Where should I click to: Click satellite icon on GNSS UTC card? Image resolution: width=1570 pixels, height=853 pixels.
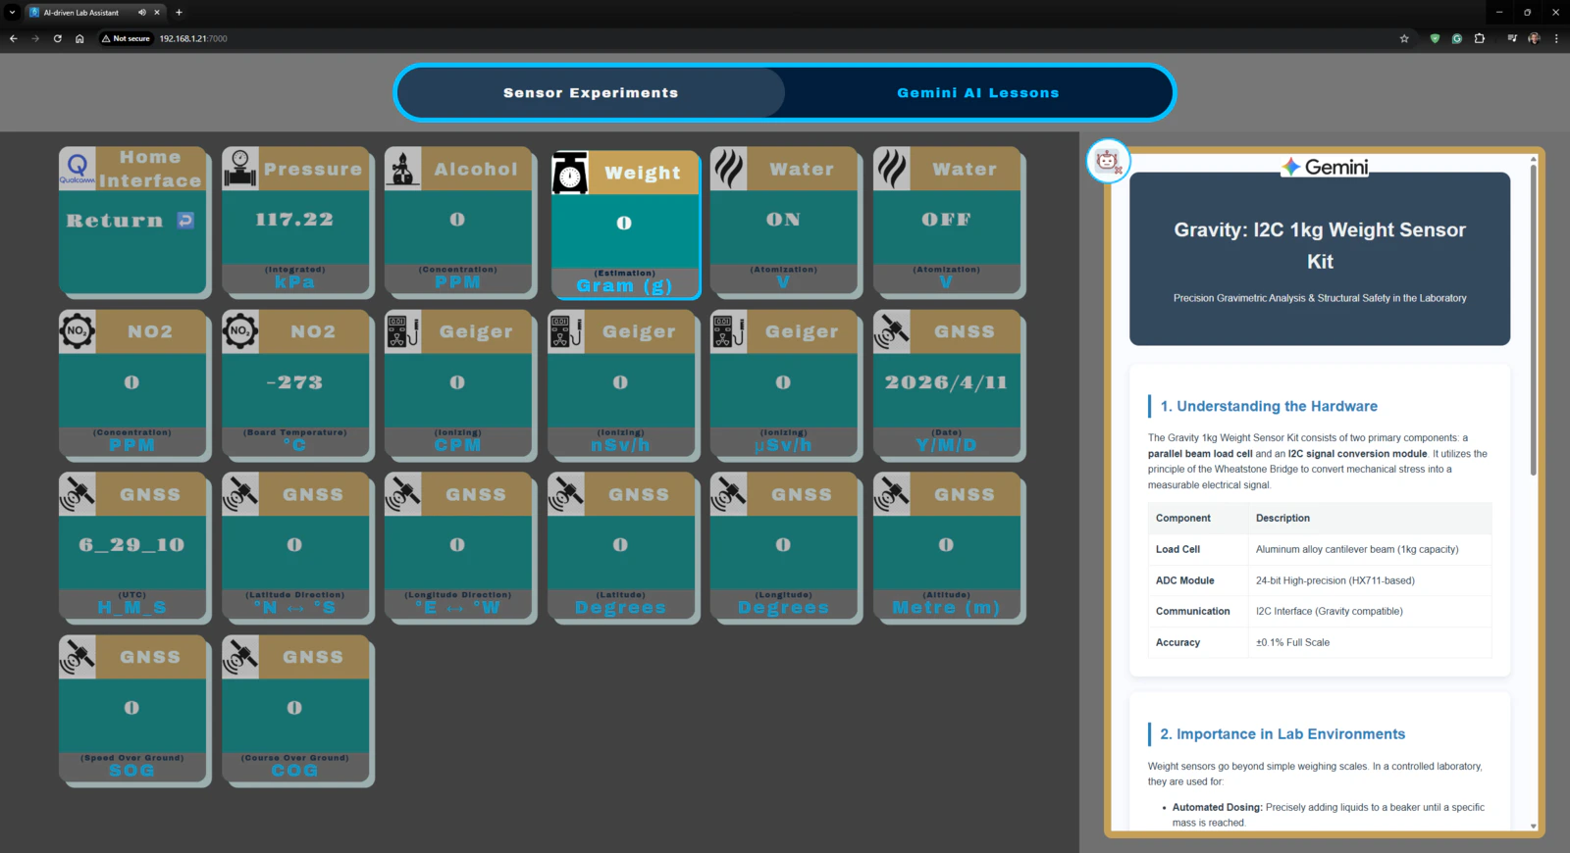(x=78, y=494)
